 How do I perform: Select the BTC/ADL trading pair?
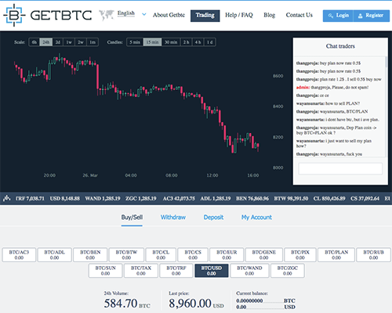(54, 255)
